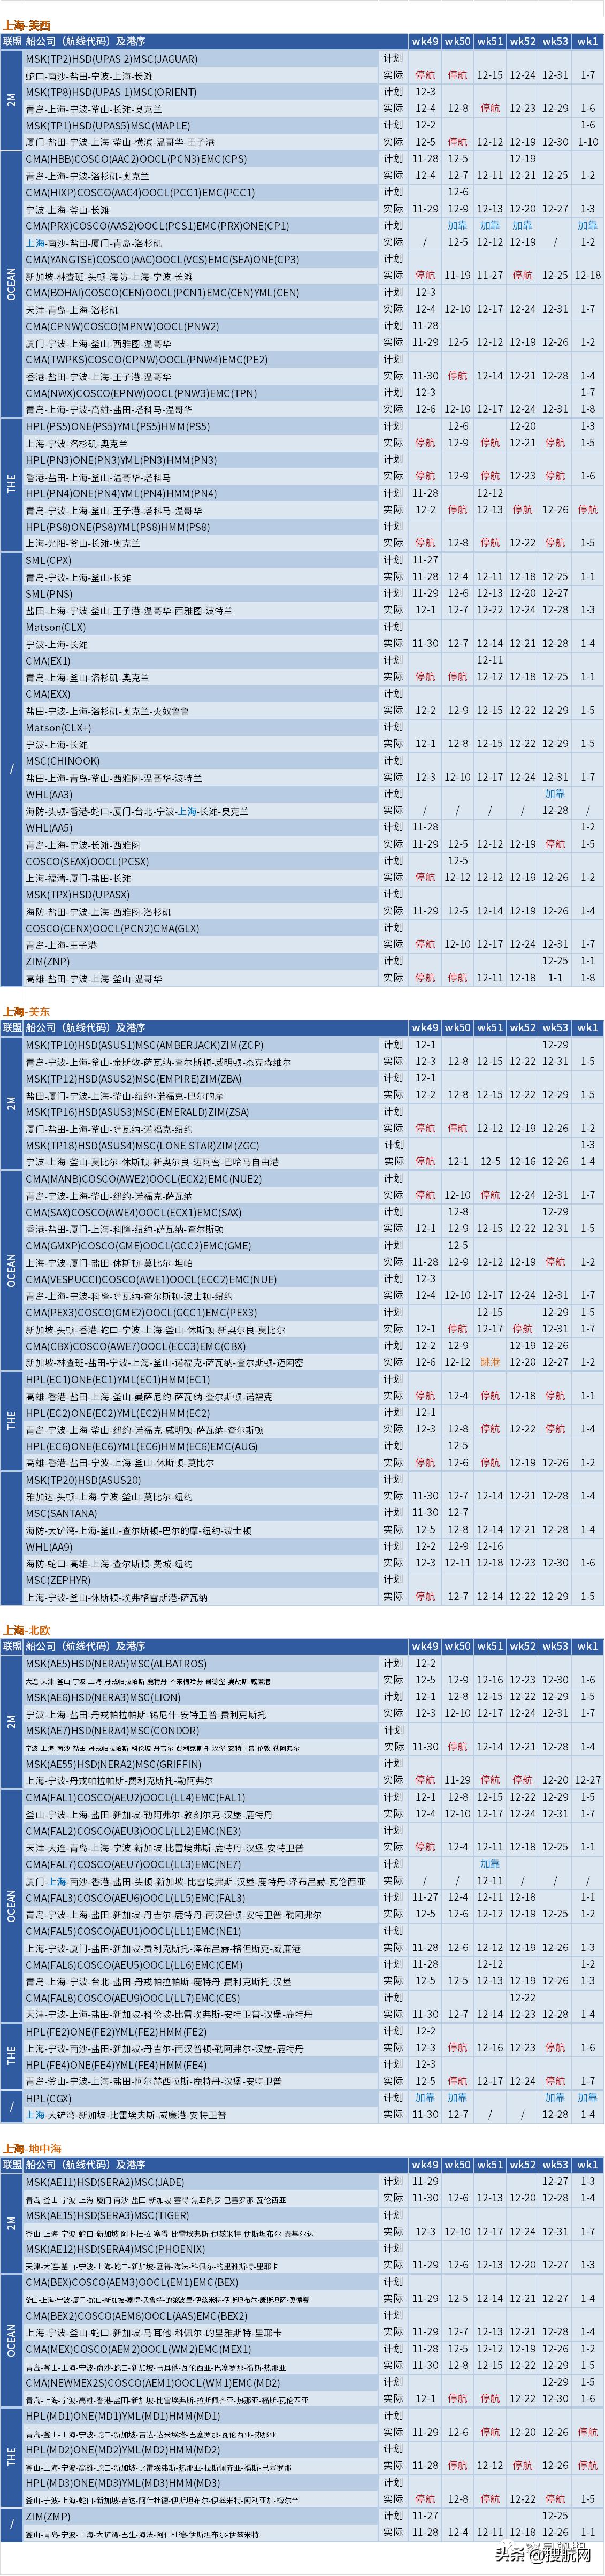605x2576 pixels.
Task: Click the wk49 column header in 上海-美东 table
Action: 425,1027
